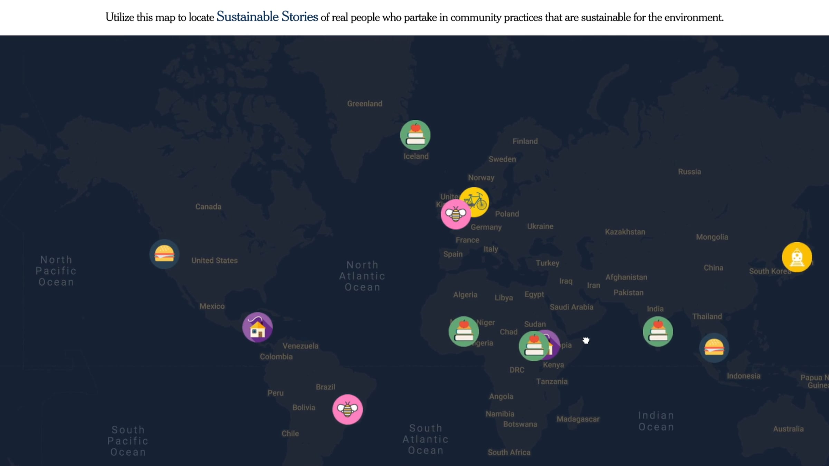The height and width of the screenshot is (466, 829).
Task: Click the Canada country label
Action: (x=208, y=206)
